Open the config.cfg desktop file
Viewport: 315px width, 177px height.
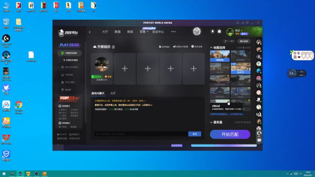(x=31, y=56)
